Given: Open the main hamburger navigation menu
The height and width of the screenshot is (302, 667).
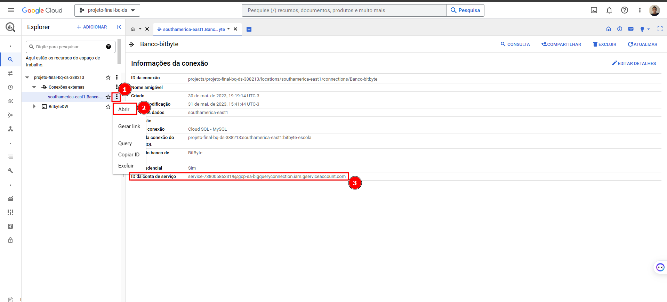Looking at the screenshot, I should click(x=11, y=10).
